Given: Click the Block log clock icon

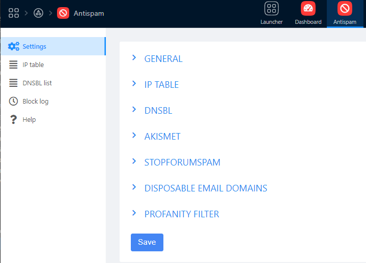Looking at the screenshot, I should click(14, 102).
